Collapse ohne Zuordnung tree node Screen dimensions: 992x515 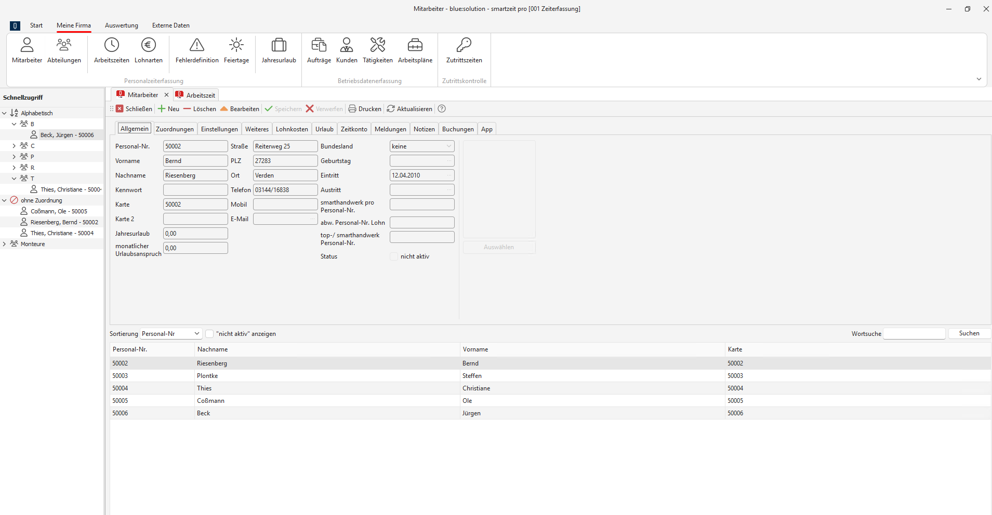4,200
